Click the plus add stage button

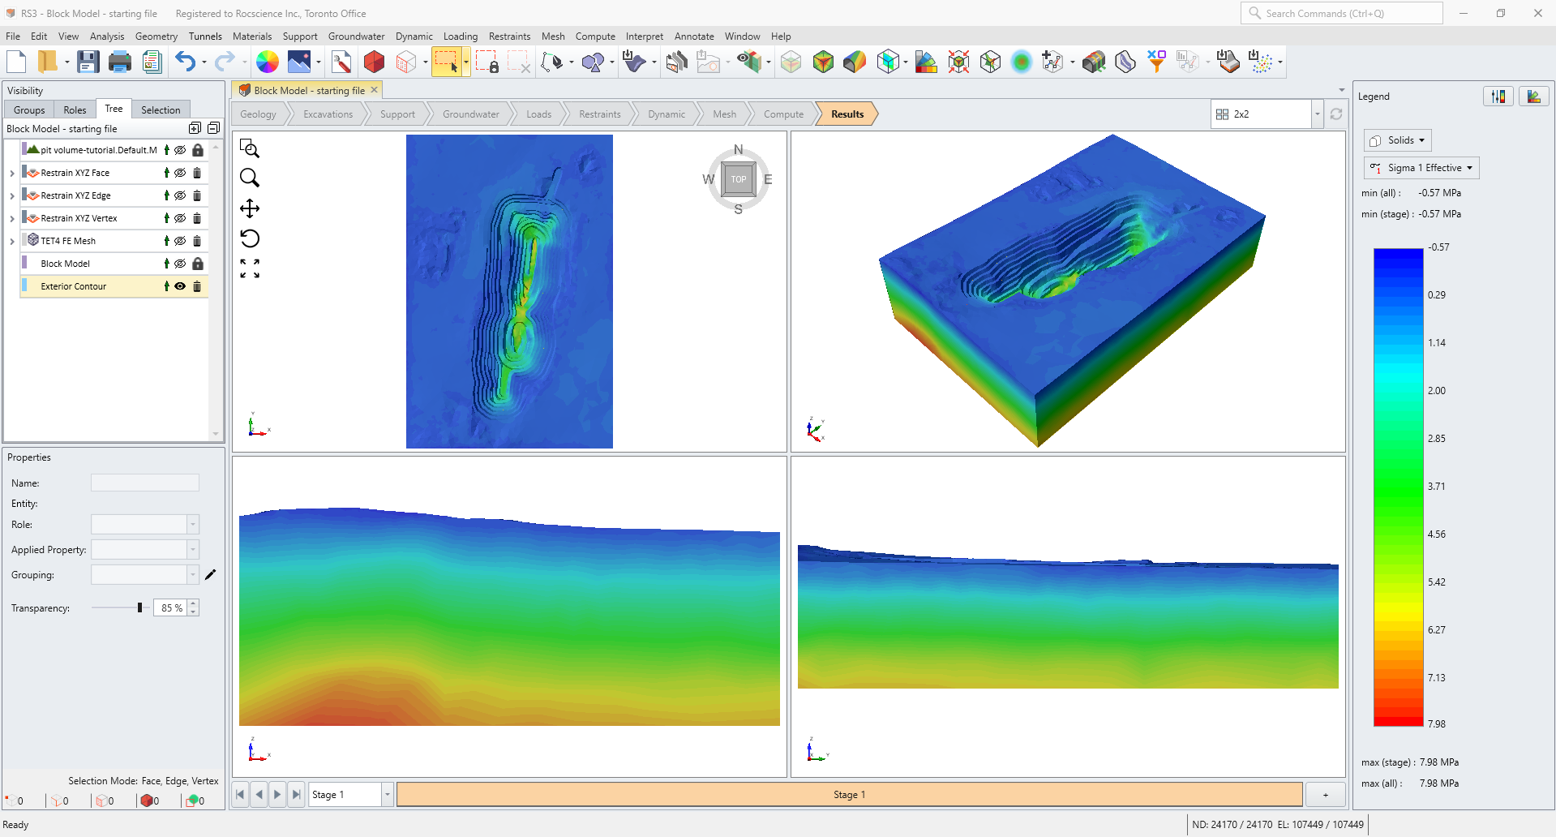pos(1326,795)
